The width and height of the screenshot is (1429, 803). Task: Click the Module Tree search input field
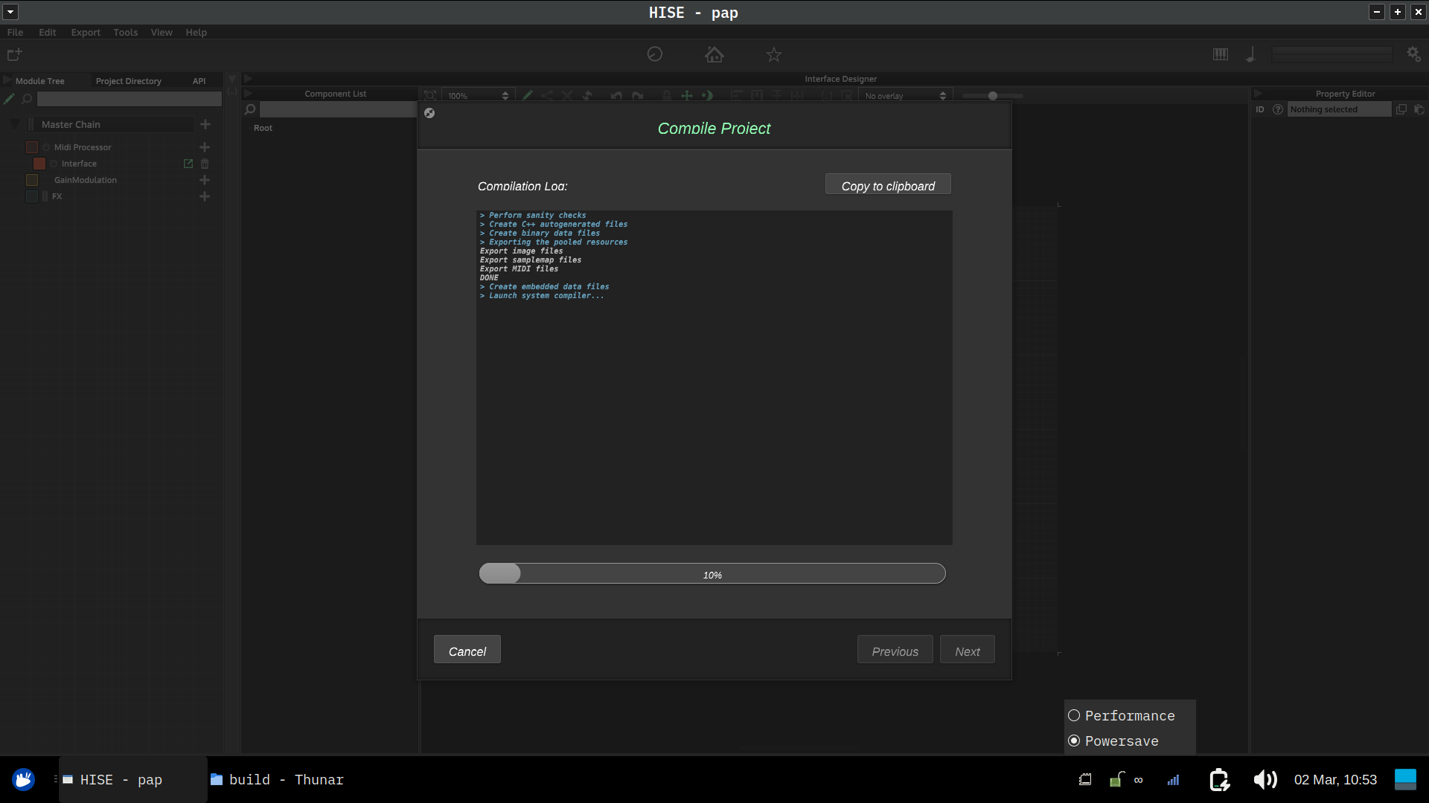tap(130, 99)
